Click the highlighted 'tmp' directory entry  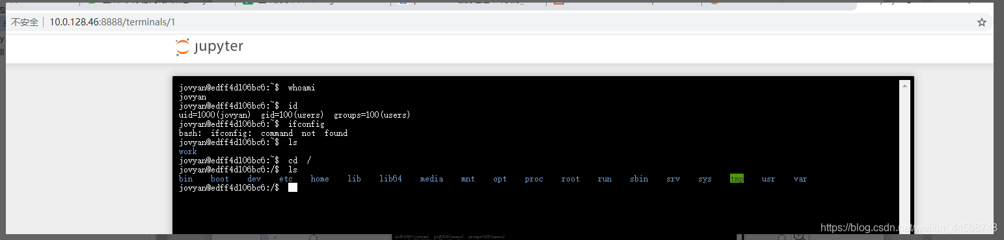737,179
